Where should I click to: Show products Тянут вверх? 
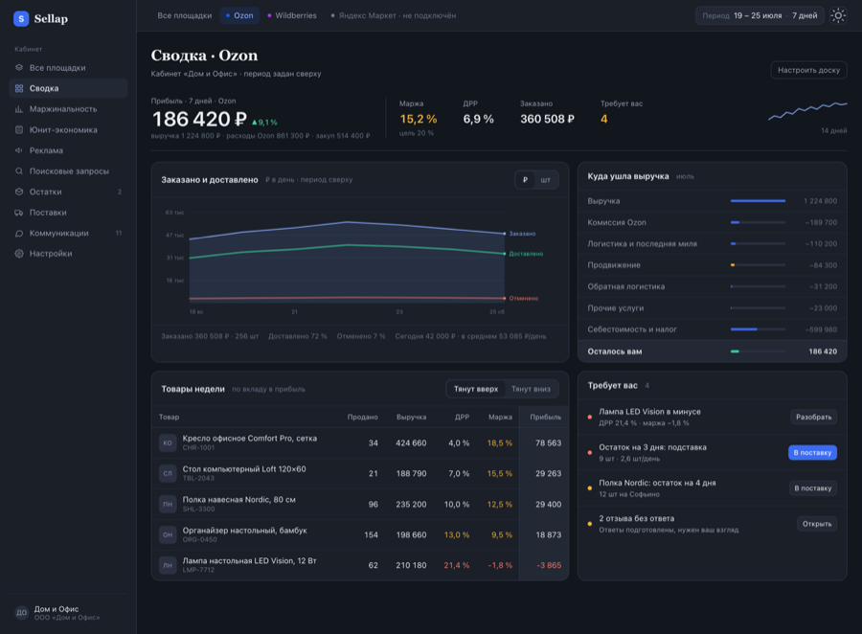click(476, 389)
